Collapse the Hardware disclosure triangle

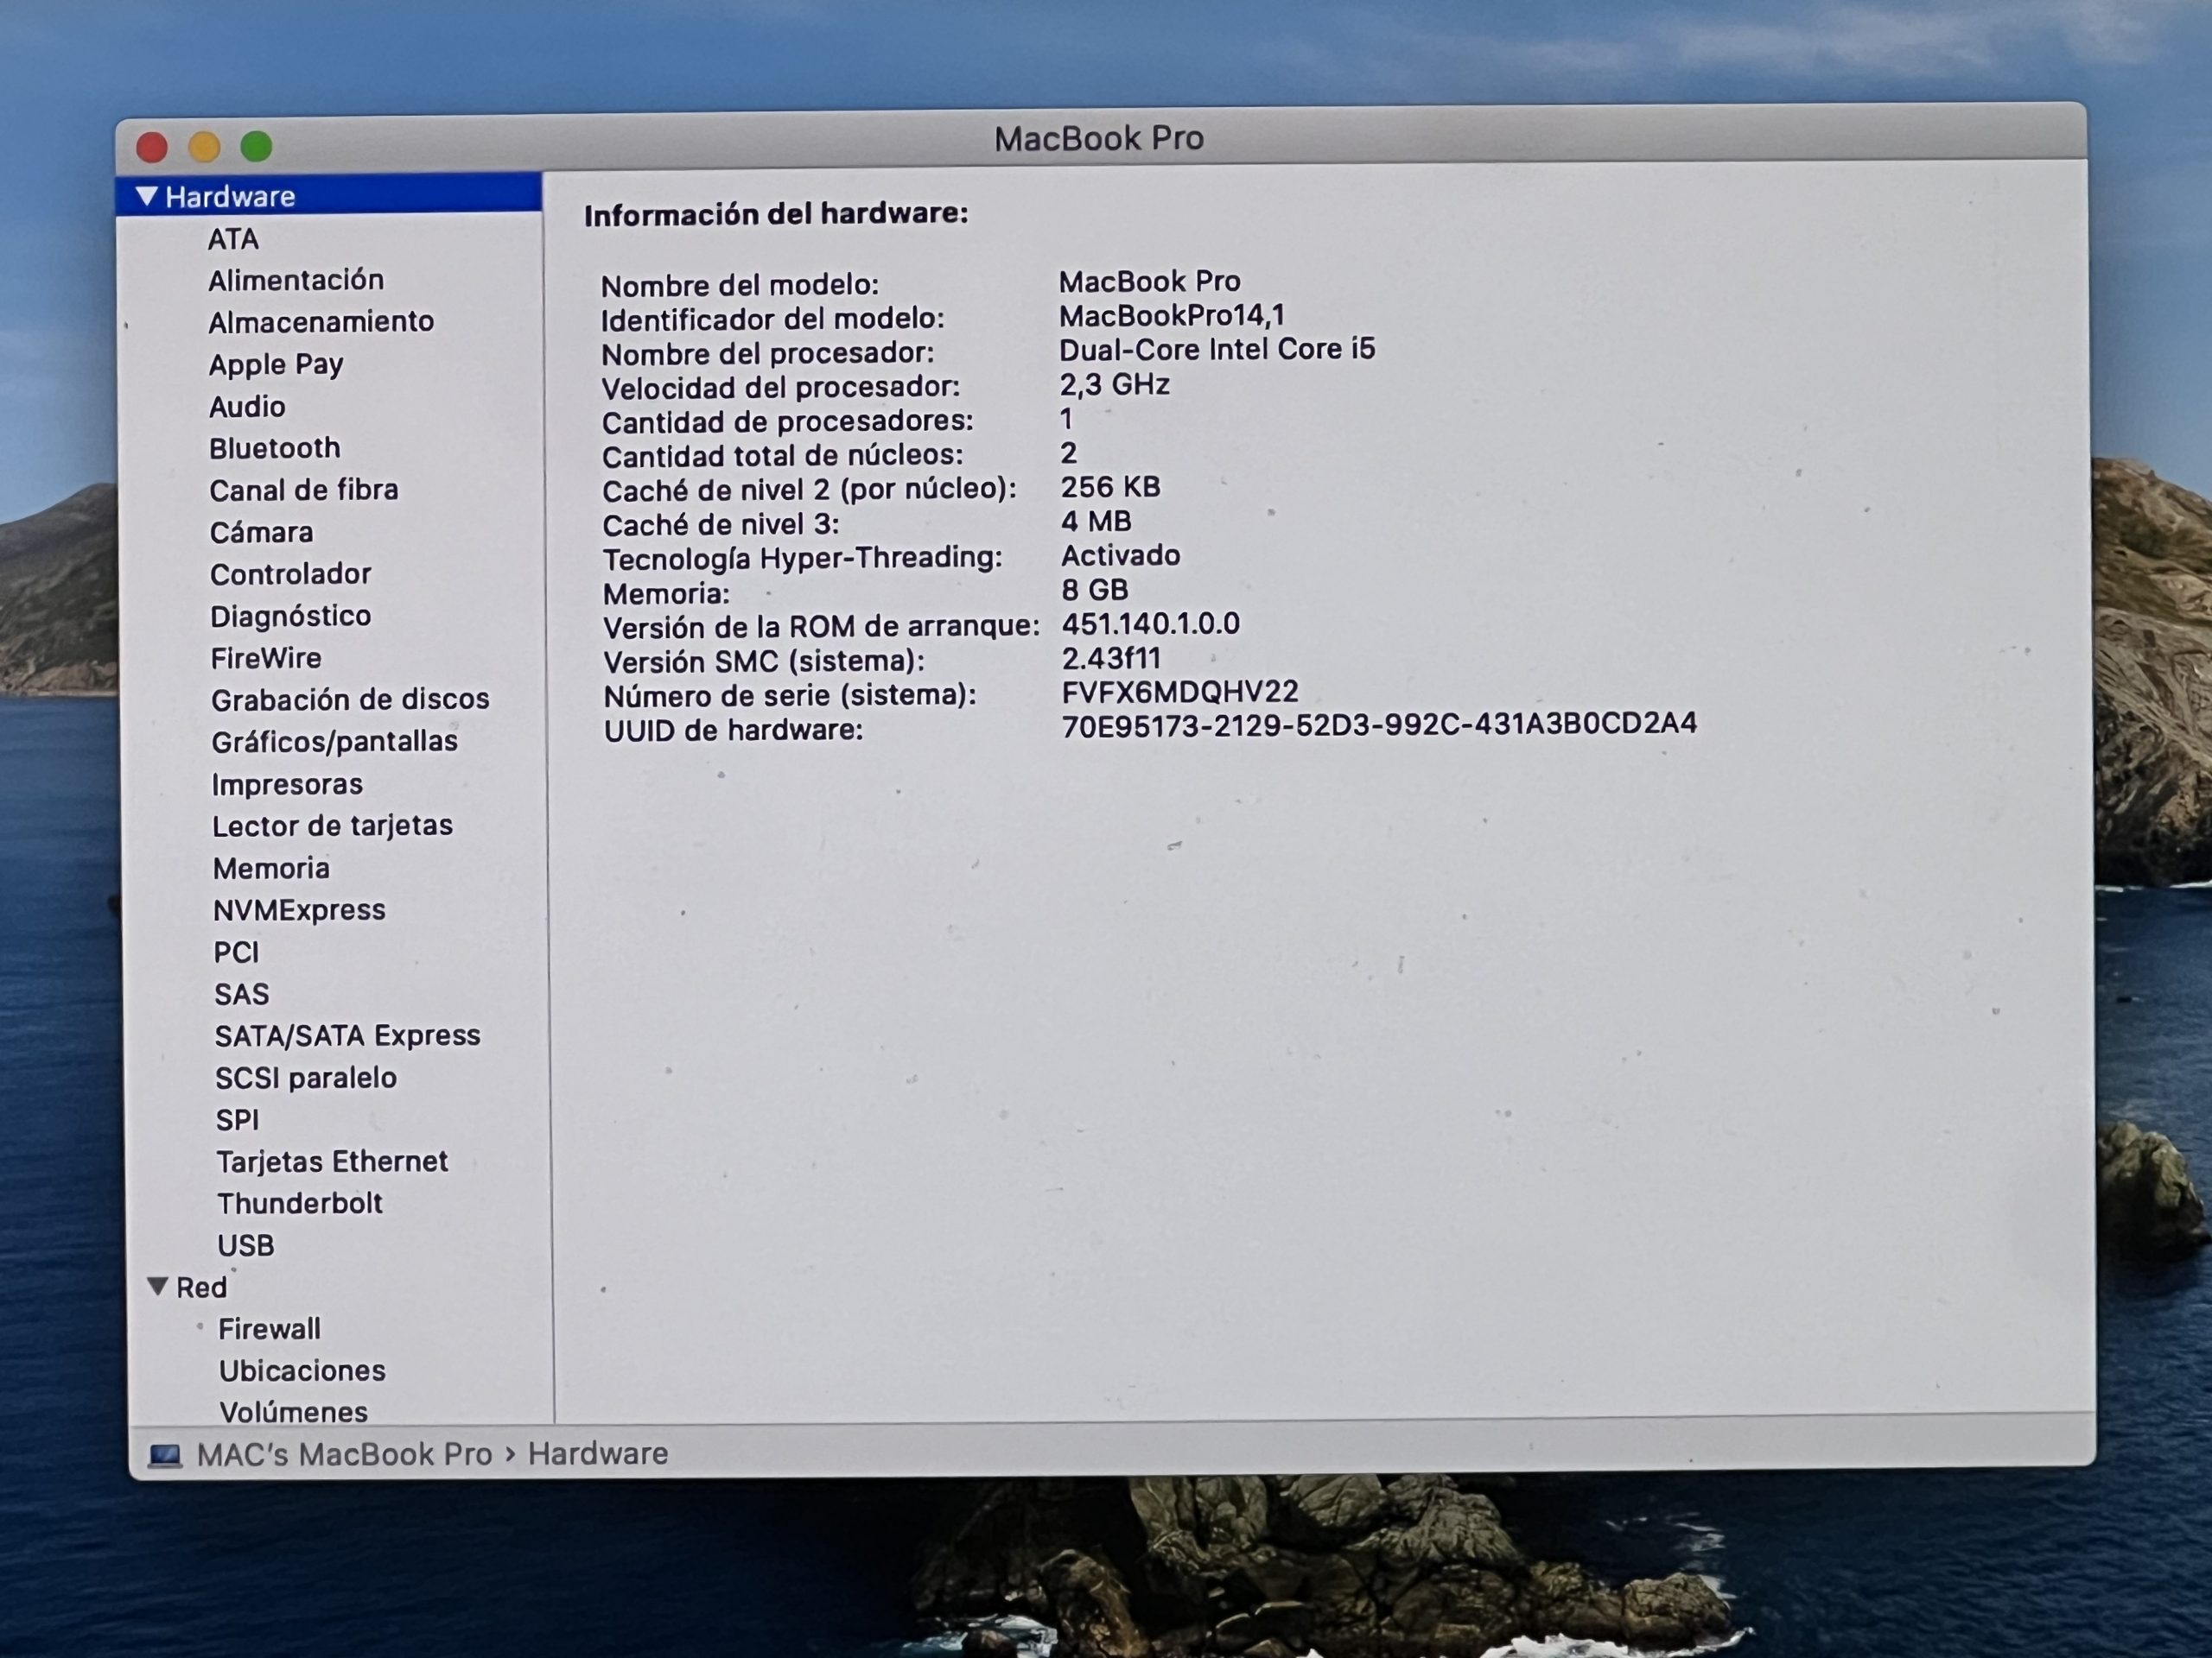pyautogui.click(x=147, y=196)
